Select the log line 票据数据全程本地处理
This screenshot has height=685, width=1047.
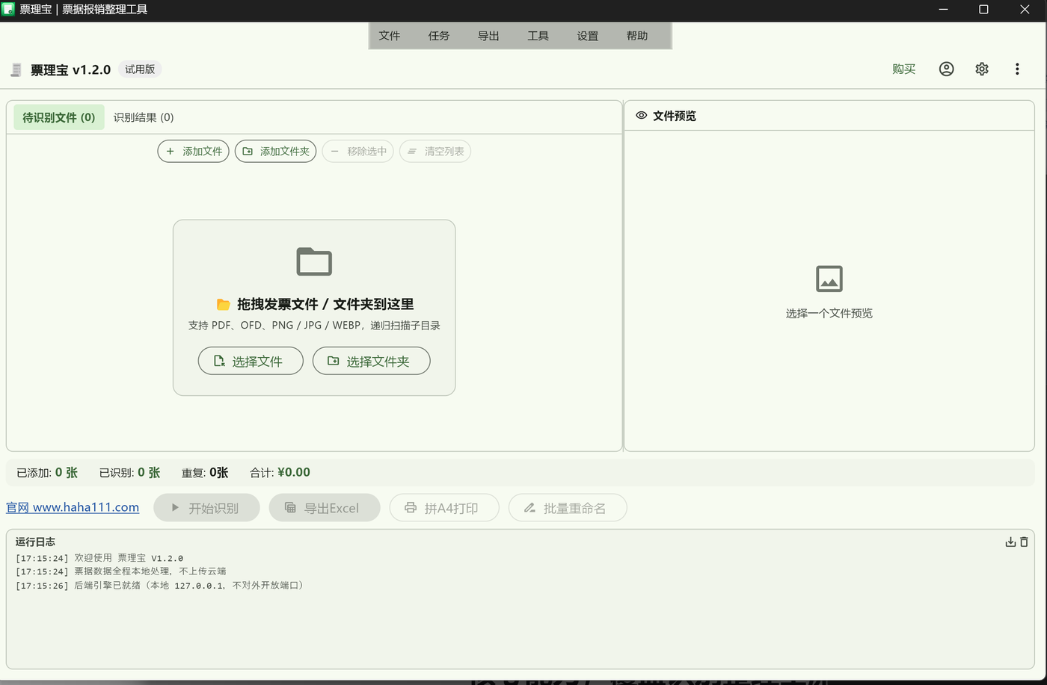[120, 571]
